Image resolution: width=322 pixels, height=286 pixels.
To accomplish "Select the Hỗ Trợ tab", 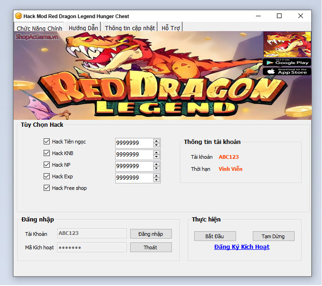I will 171,28.
